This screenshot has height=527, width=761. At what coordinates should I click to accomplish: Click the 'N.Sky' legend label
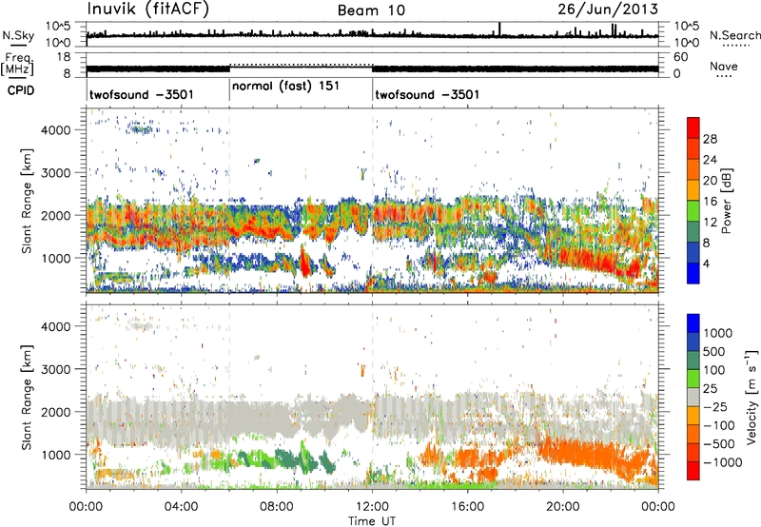coord(18,35)
